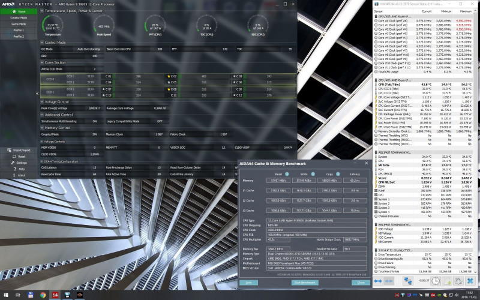Collapse the Cores Section
Screen dimensions: 480x300
(x=42, y=62)
